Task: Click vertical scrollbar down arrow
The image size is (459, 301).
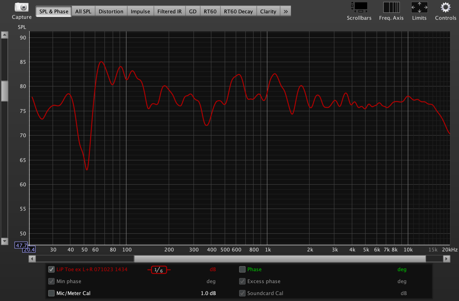Action: click(4, 241)
